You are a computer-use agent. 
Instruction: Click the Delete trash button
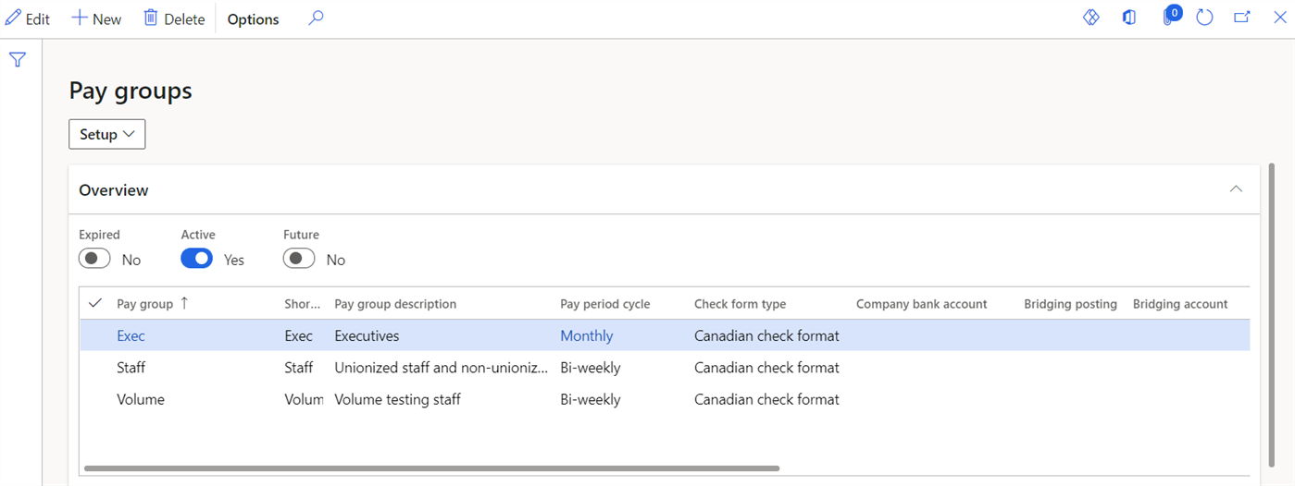pyautogui.click(x=174, y=18)
